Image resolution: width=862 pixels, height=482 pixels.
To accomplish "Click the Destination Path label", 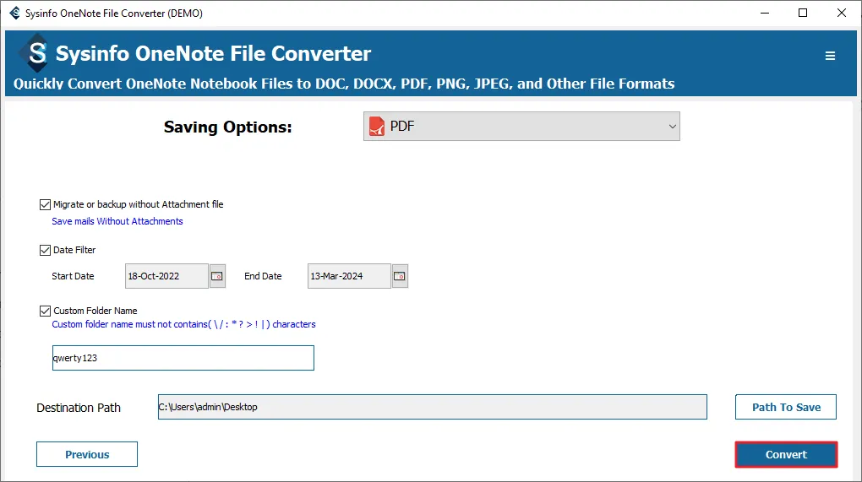I will click(x=79, y=408).
